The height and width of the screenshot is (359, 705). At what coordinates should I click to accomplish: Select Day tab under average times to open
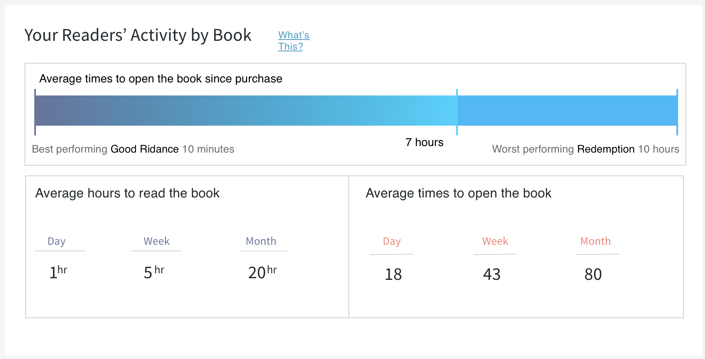click(392, 242)
